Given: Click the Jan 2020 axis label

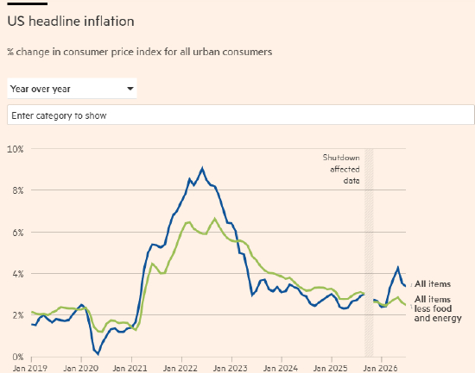Looking at the screenshot, I should point(80,368).
